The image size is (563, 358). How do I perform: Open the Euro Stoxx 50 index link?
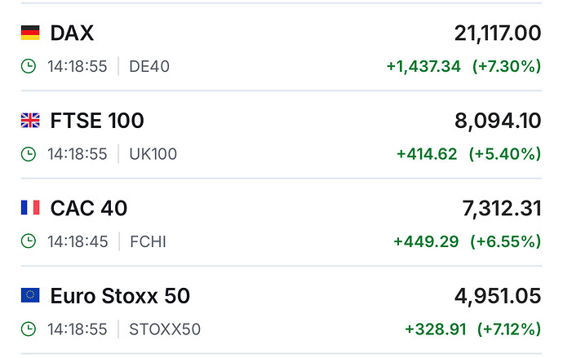pos(120,296)
